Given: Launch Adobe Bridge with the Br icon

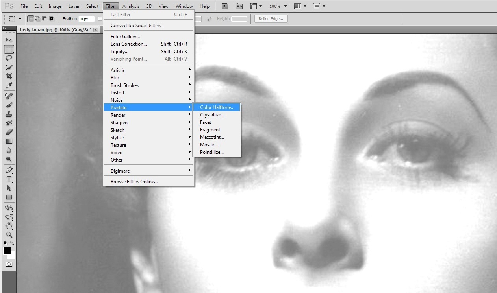Looking at the screenshot, I should [225, 6].
